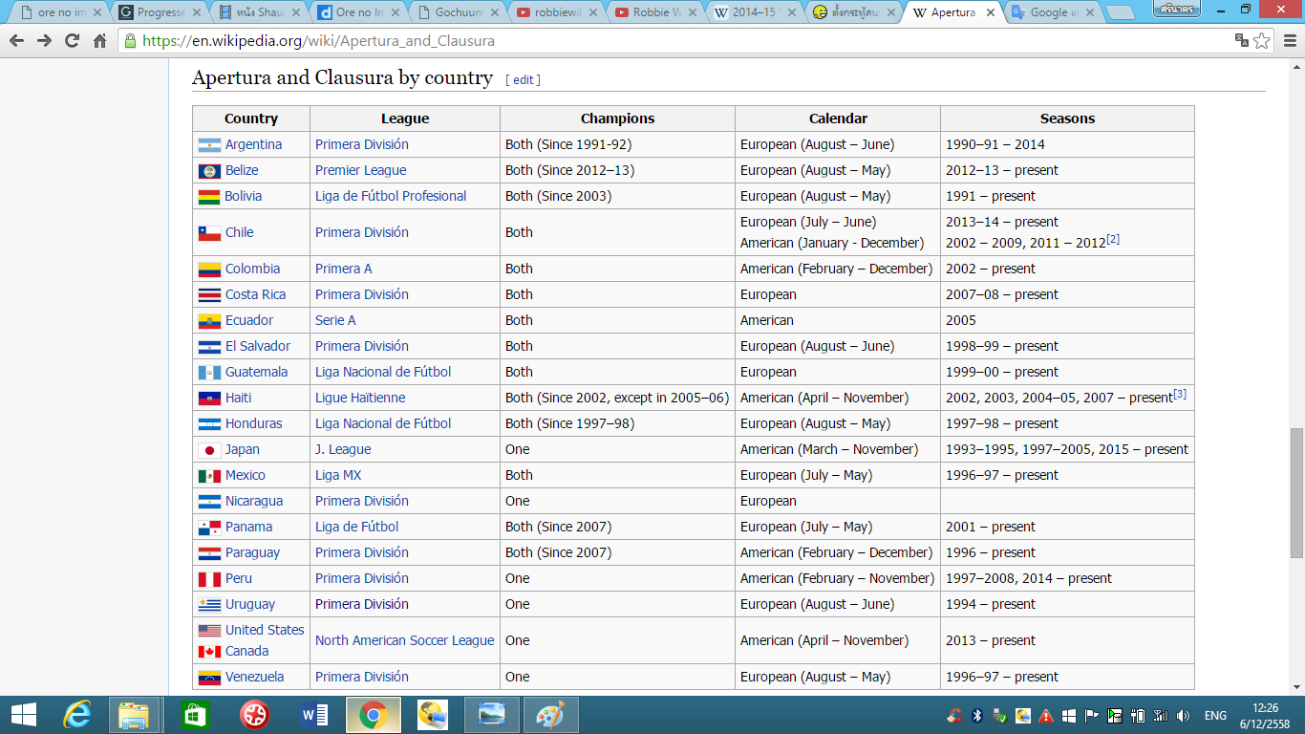The height and width of the screenshot is (734, 1305).
Task: Click the Canada flag icon
Action: [209, 652]
